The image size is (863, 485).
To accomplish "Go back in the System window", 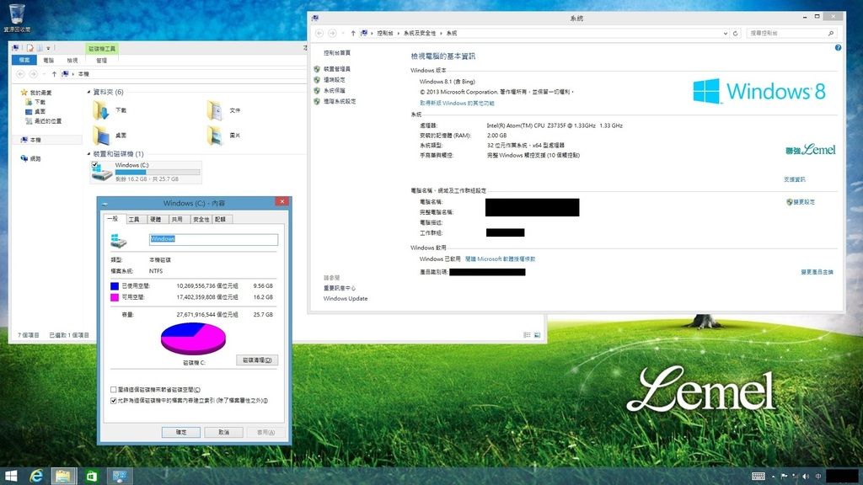I will point(319,33).
